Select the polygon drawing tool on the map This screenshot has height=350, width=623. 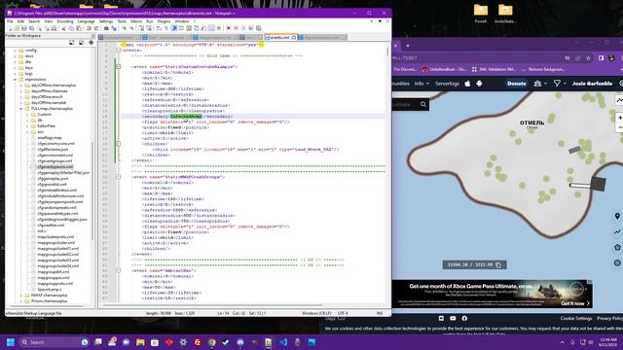(617, 247)
